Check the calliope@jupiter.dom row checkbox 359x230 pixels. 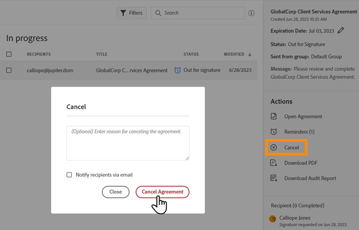tap(9, 70)
